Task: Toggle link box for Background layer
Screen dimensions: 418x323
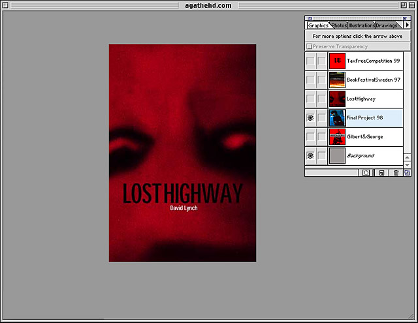Action: pyautogui.click(x=322, y=155)
